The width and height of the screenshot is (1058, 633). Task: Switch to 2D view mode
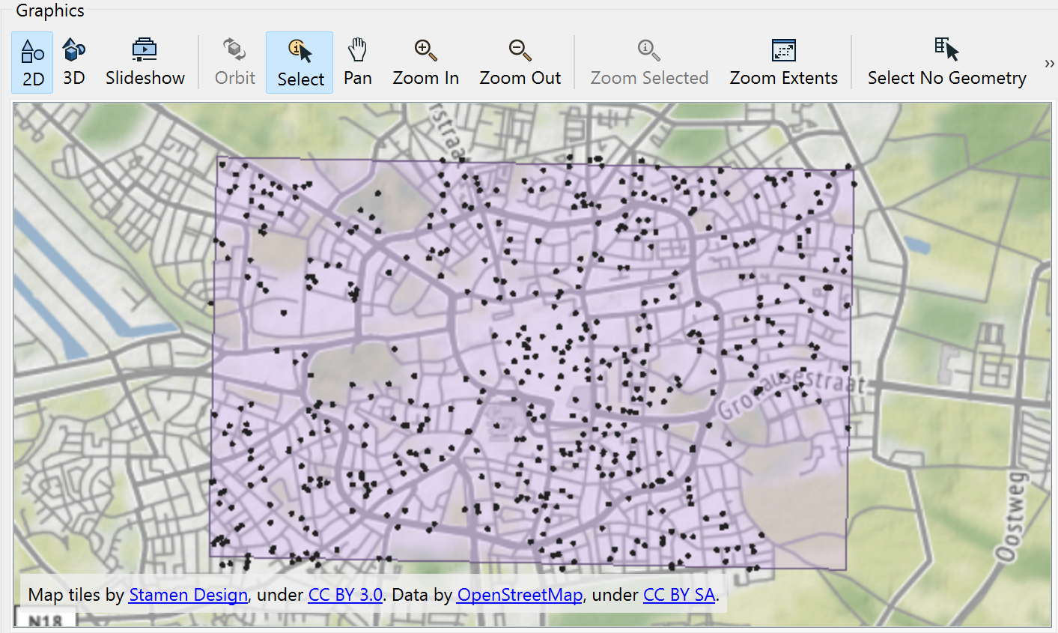point(32,63)
